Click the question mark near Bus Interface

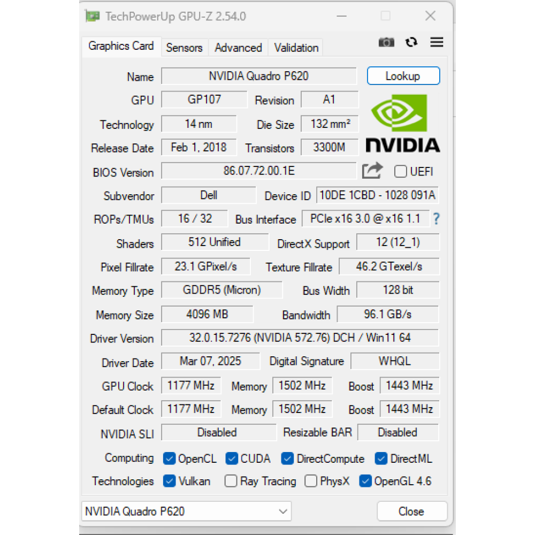coord(436,219)
